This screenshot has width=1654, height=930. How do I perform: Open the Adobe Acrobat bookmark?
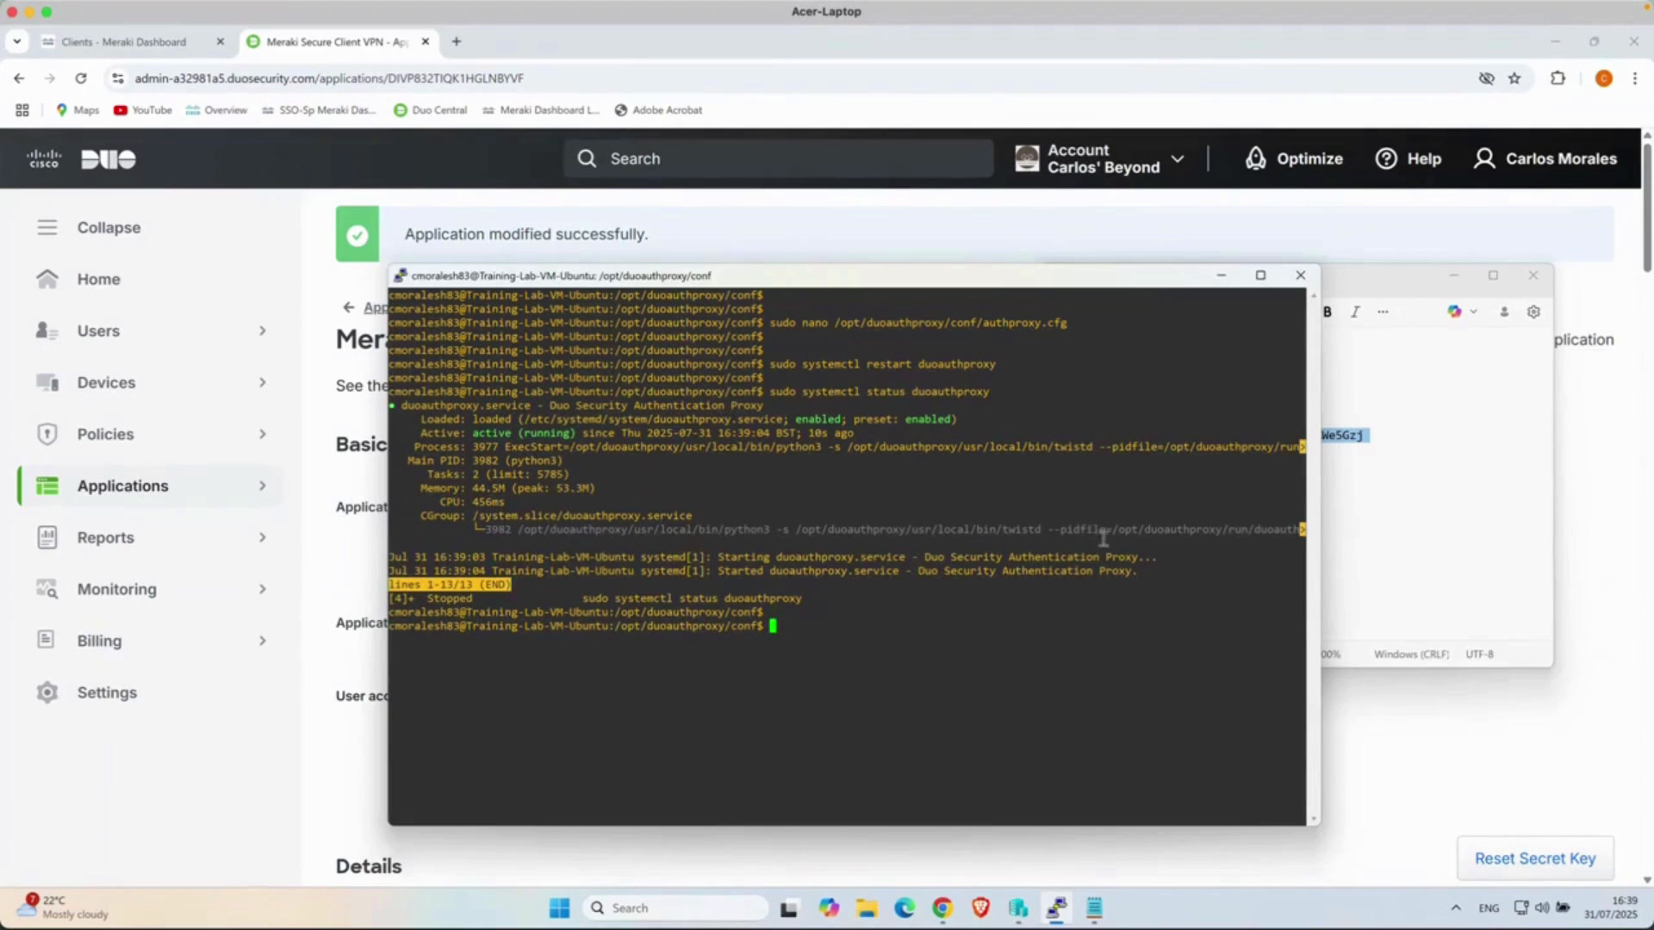tap(658, 110)
